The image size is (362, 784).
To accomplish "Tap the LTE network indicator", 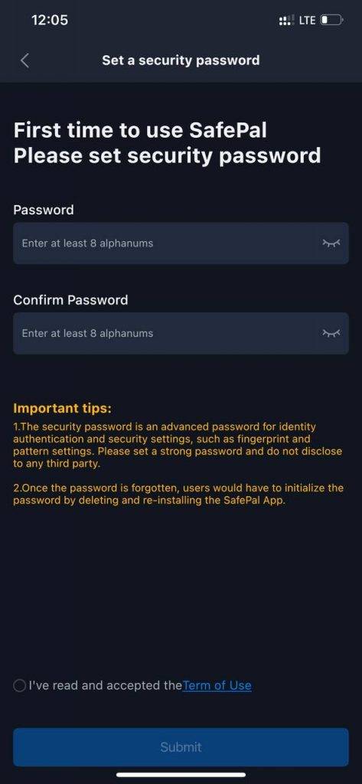I will (x=307, y=21).
